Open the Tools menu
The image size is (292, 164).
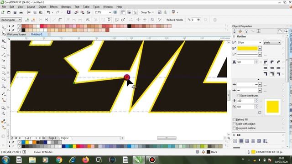click(96, 7)
